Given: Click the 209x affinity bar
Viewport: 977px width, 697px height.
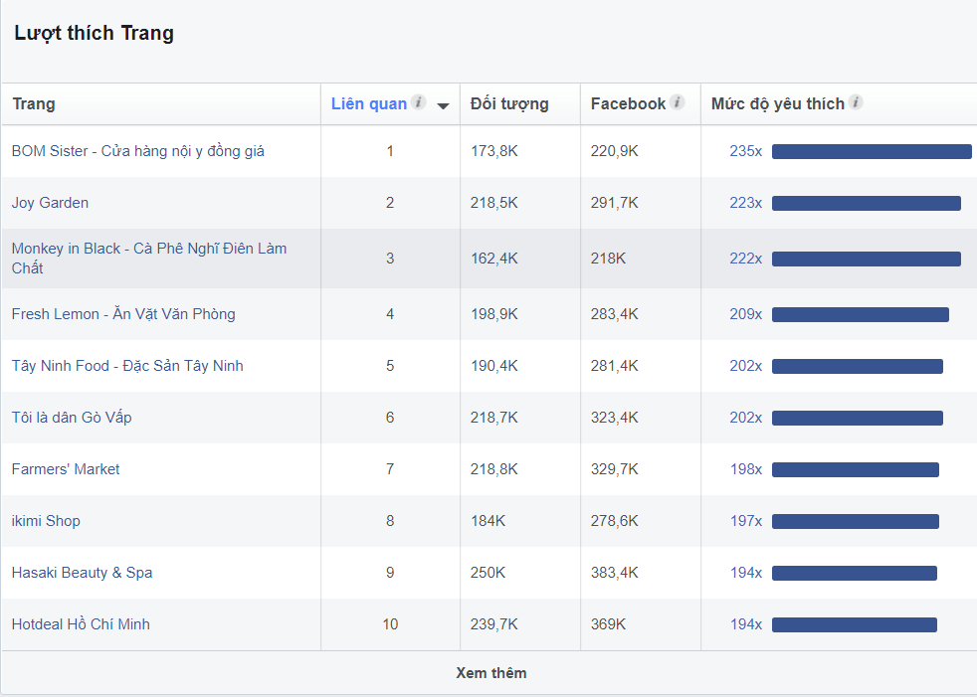Looking at the screenshot, I should tap(861, 314).
